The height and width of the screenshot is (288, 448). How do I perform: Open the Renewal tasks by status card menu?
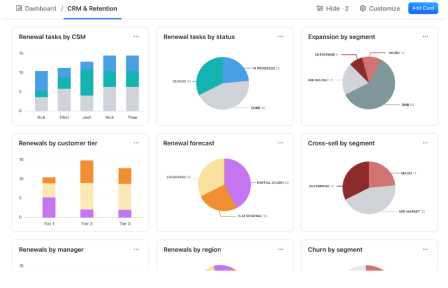[281, 37]
